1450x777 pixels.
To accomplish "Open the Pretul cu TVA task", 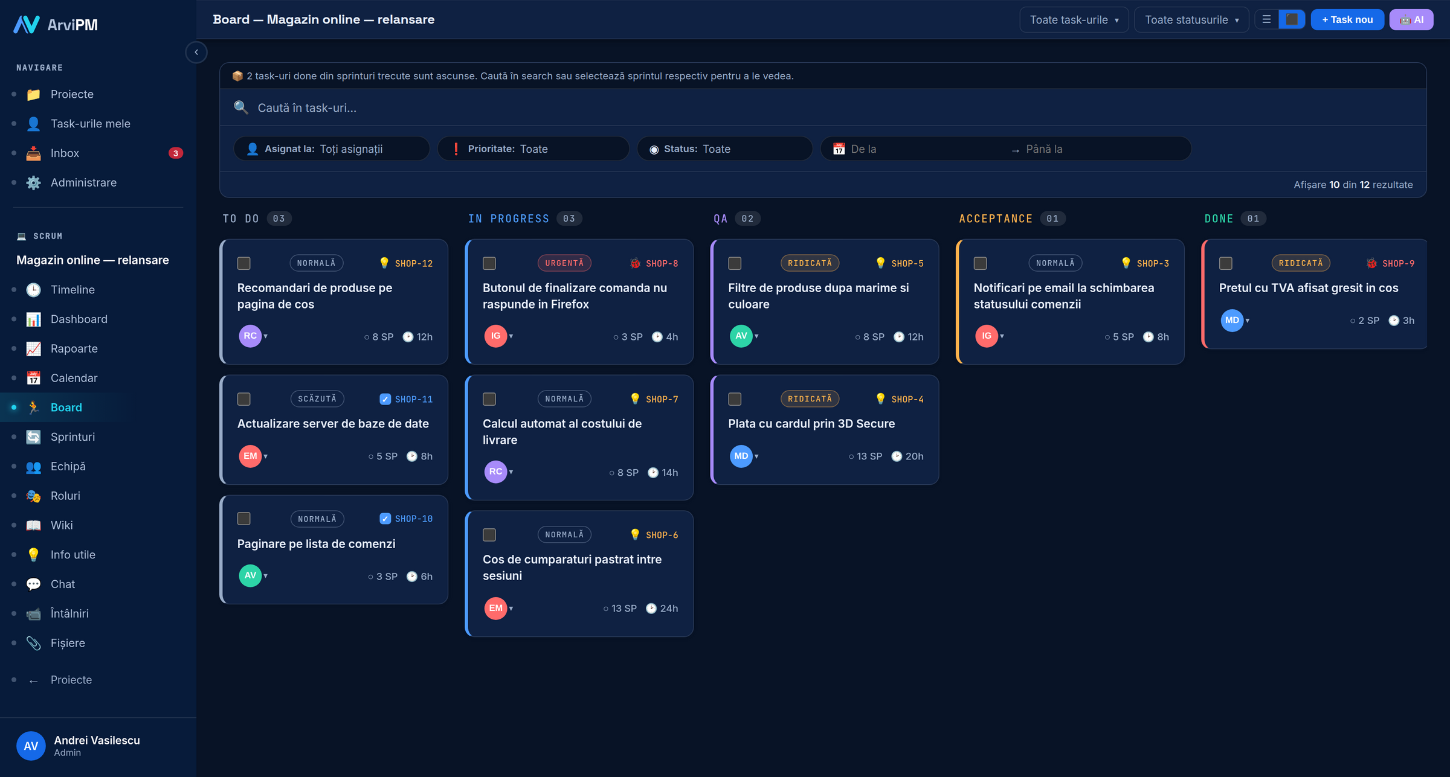I will click(1308, 288).
